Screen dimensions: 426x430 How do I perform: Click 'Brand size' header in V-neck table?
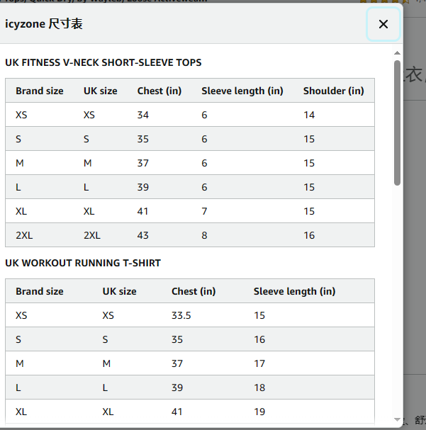(x=40, y=91)
